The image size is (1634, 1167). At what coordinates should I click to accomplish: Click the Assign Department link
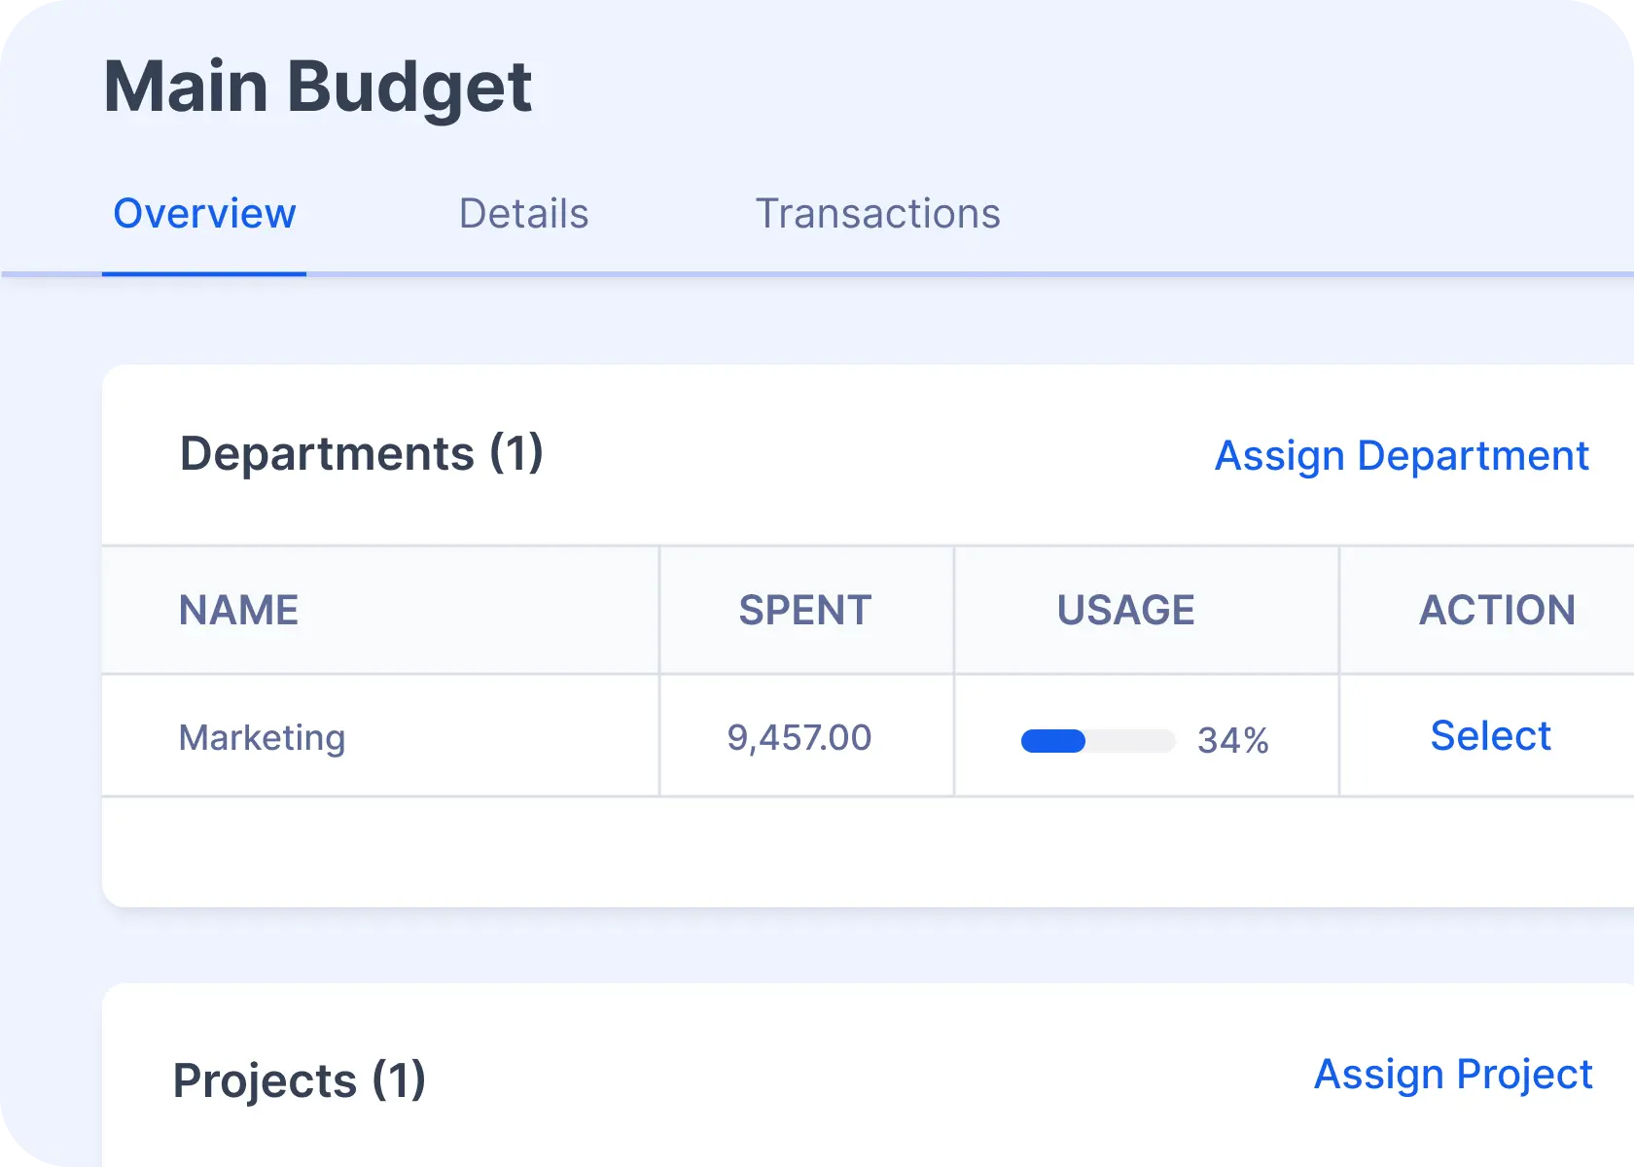click(1402, 455)
